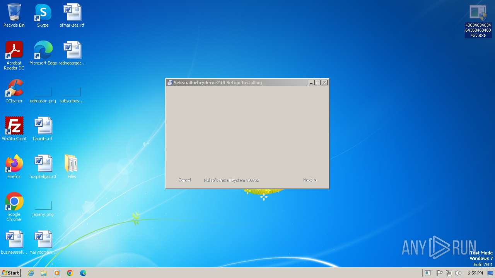Select the ofmarkets.rtf document icon
Viewport: 495px width, 278px height.
click(72, 15)
